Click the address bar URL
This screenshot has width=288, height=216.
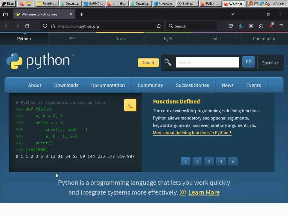click(x=78, y=26)
